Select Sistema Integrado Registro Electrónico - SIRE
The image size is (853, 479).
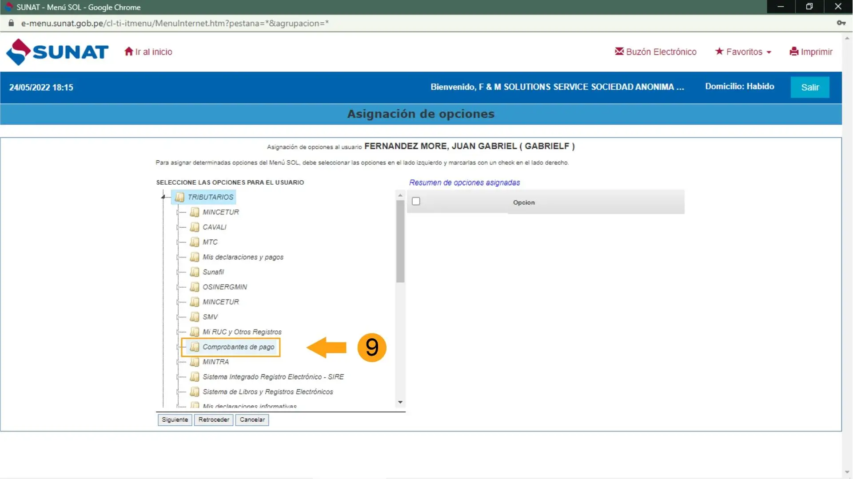point(273,377)
